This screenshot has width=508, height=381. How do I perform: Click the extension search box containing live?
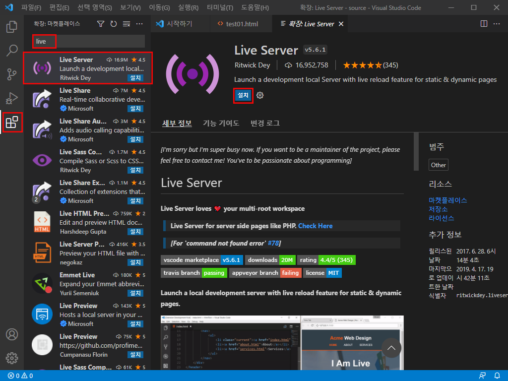click(89, 42)
